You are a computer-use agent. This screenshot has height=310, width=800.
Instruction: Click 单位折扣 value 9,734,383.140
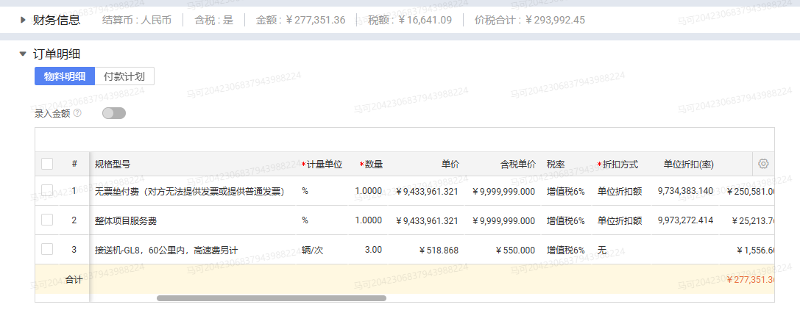[x=684, y=191]
